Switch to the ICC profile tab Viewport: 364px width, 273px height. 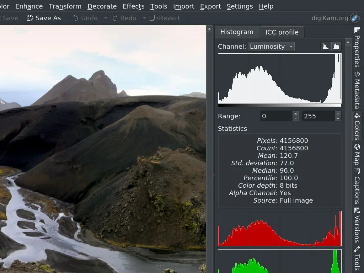(x=282, y=32)
